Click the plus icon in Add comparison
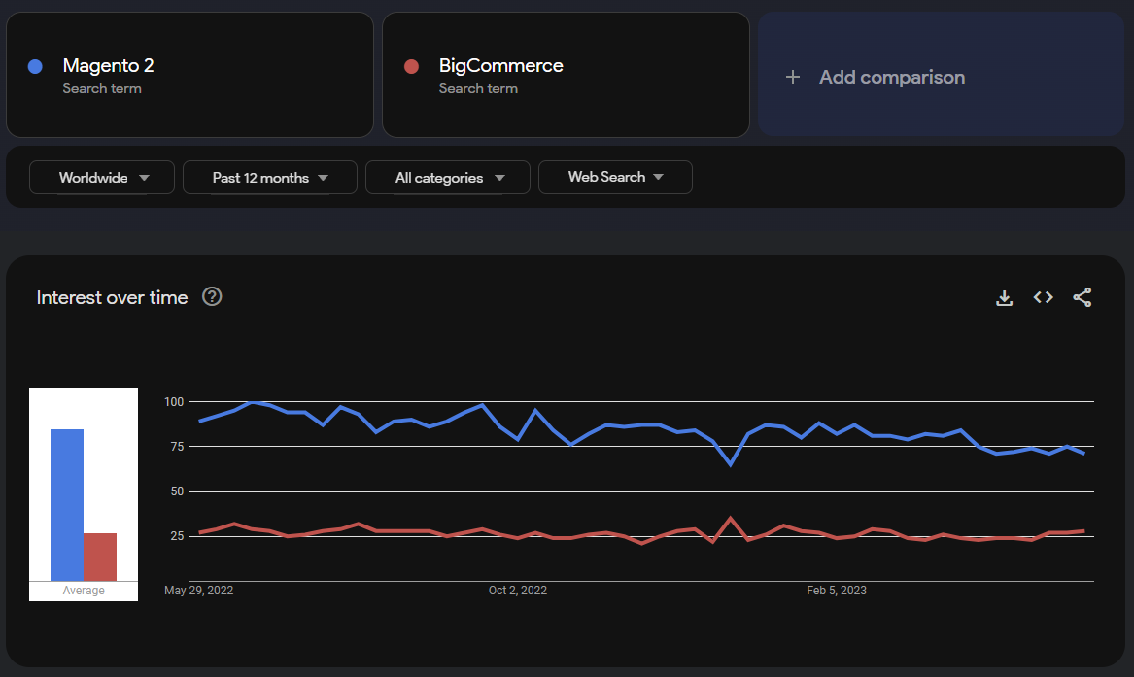This screenshot has width=1134, height=677. 793,77
